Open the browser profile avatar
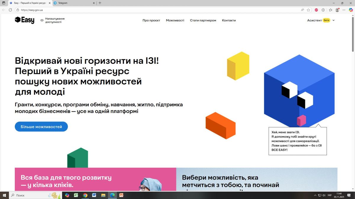355x199 pixels. click(337, 10)
